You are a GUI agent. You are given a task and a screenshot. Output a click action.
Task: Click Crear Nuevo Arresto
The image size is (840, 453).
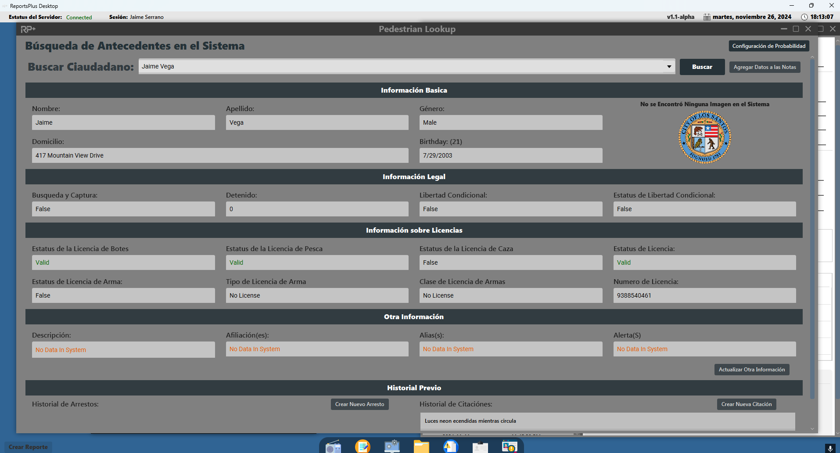pos(359,404)
